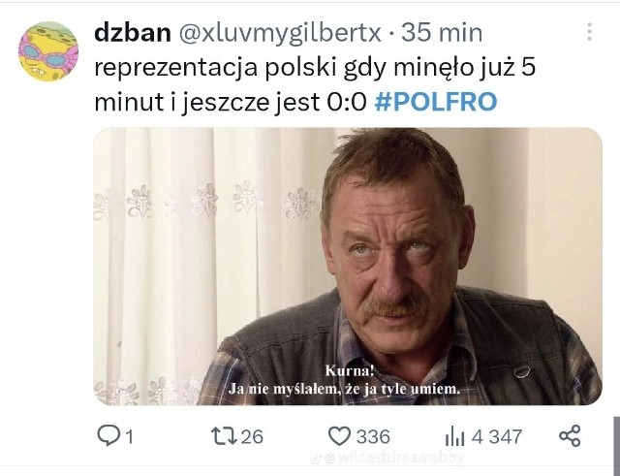This screenshot has width=620, height=476.
Task: Click the reply count number 1
Action: click(129, 437)
